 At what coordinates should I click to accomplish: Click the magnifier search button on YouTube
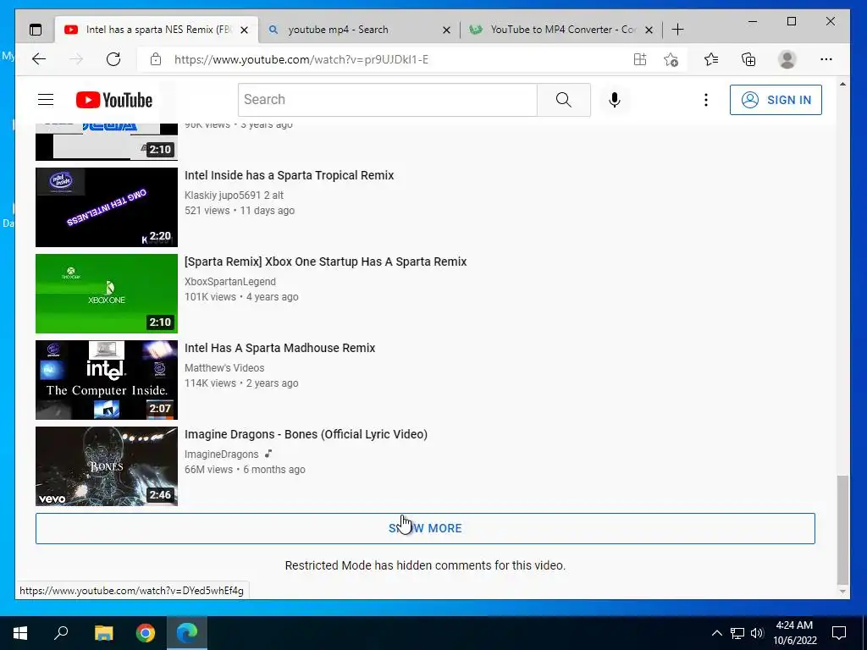pos(563,100)
